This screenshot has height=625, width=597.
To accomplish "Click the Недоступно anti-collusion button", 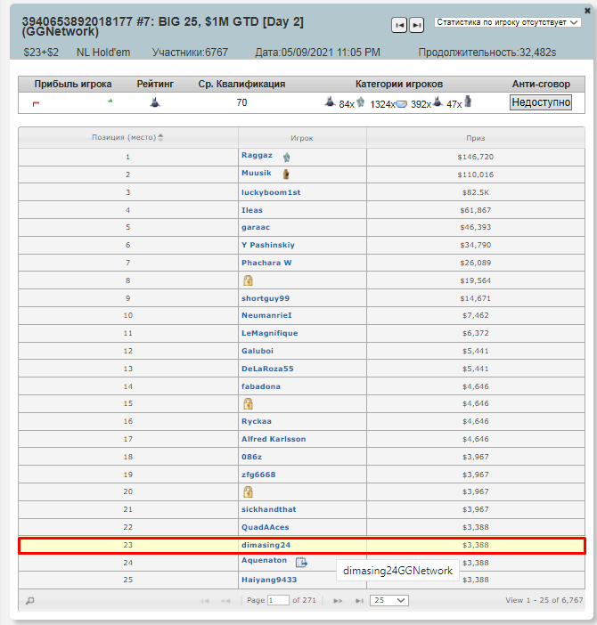I will point(540,103).
